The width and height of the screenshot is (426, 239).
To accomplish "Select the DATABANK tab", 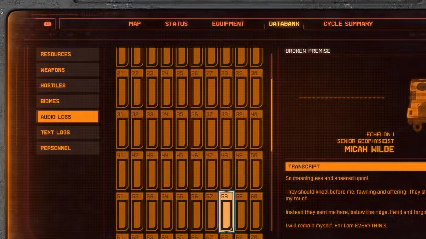I will pos(284,24).
